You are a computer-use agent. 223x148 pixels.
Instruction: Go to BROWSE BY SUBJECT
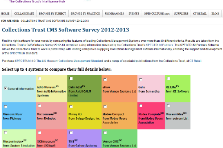(x=52, y=14)
